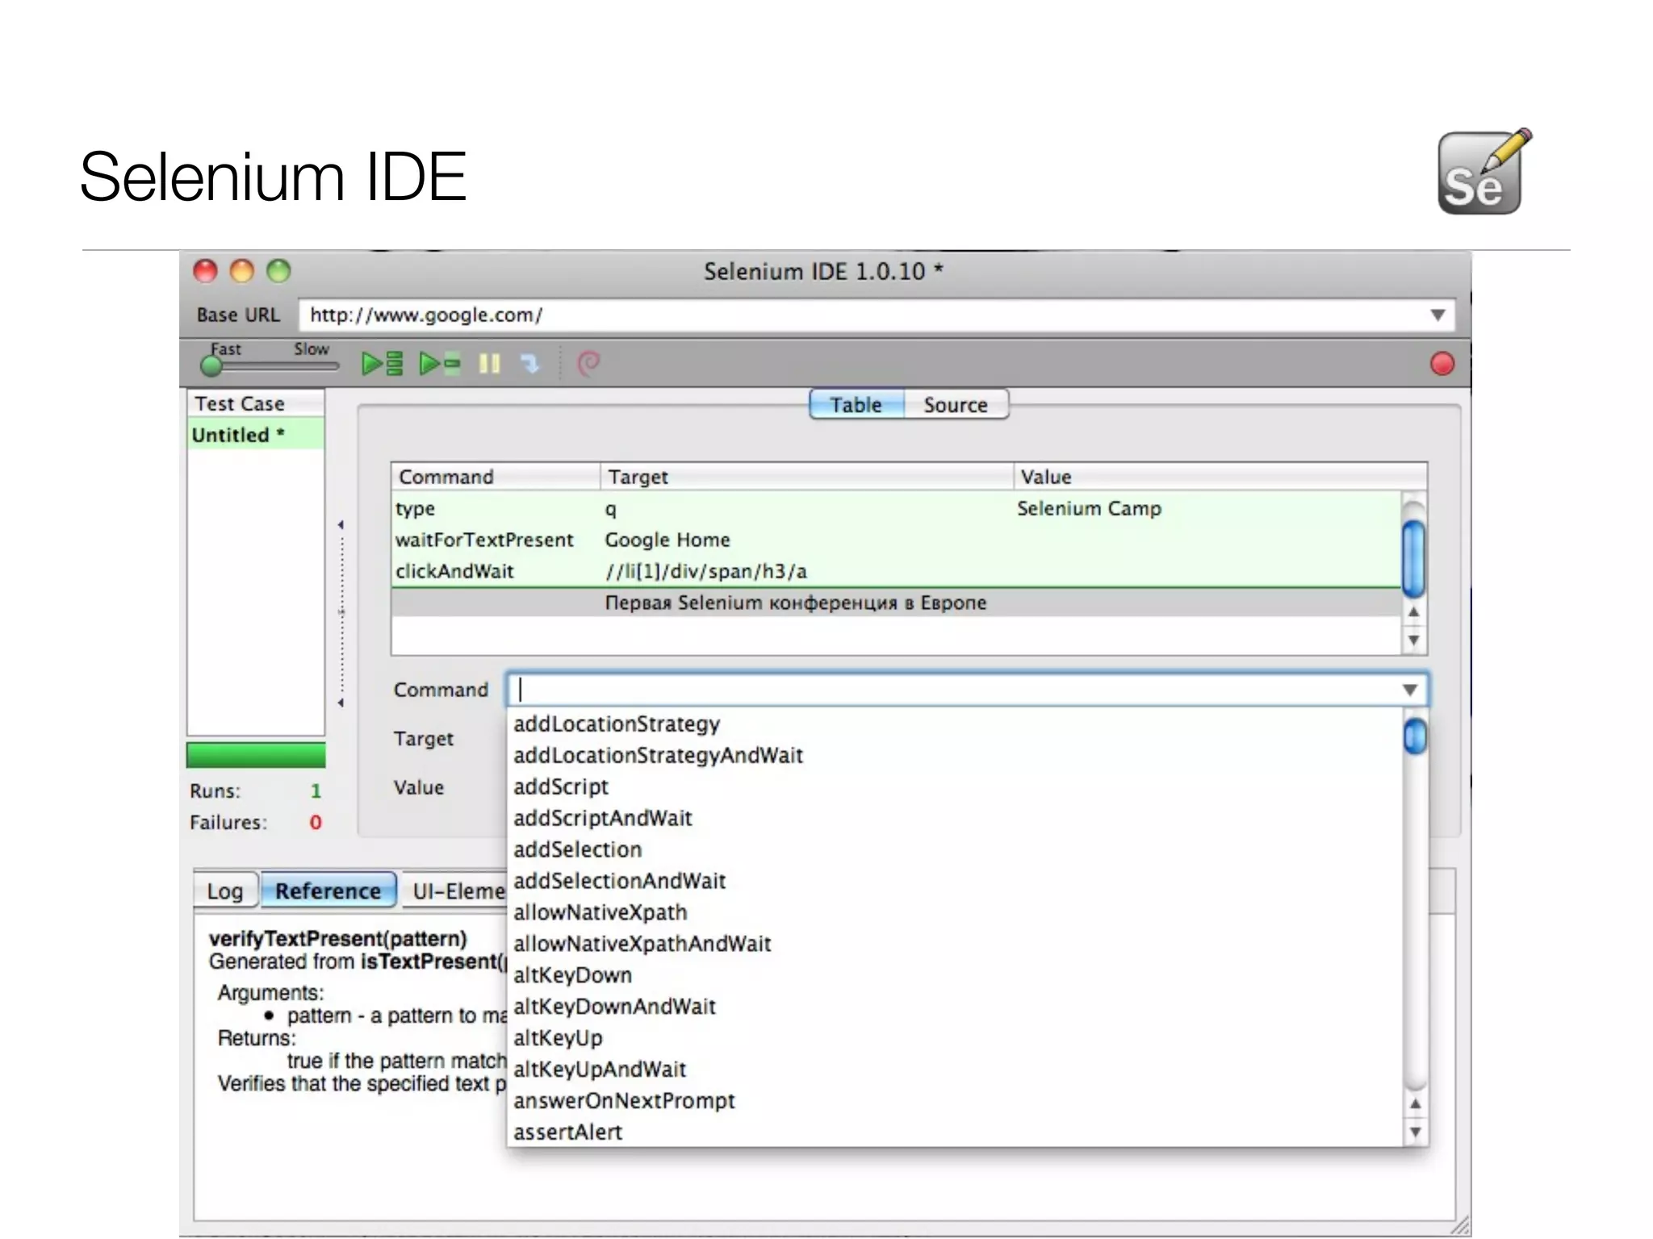Select the Untitled * test case

point(256,435)
